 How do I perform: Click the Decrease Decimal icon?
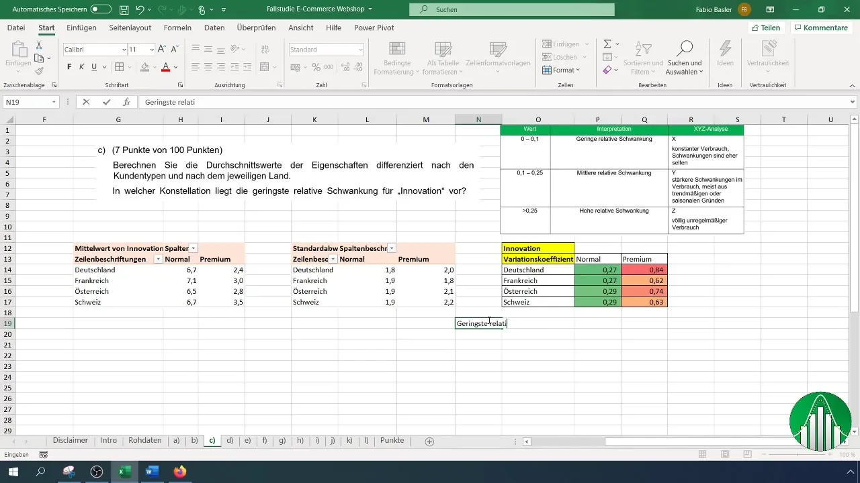pos(359,67)
